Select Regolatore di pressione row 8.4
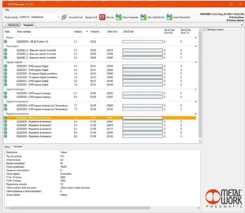Image resolution: width=245 pixels, height=213 pixels. (100, 129)
